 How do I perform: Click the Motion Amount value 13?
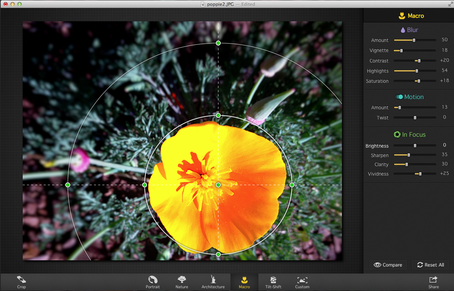click(x=445, y=107)
